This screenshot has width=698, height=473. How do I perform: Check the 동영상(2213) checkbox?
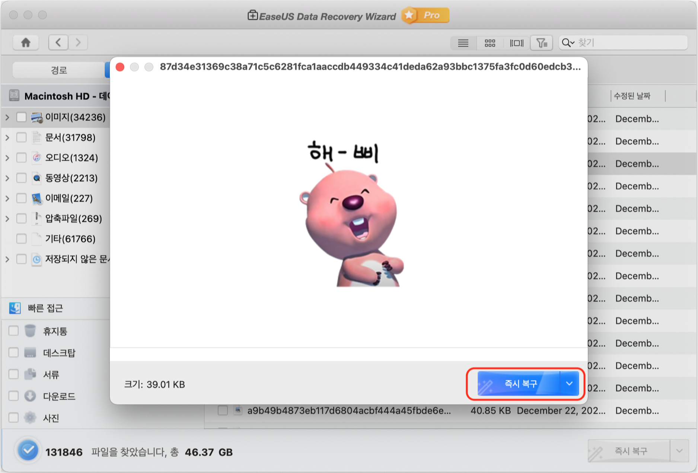(x=22, y=178)
